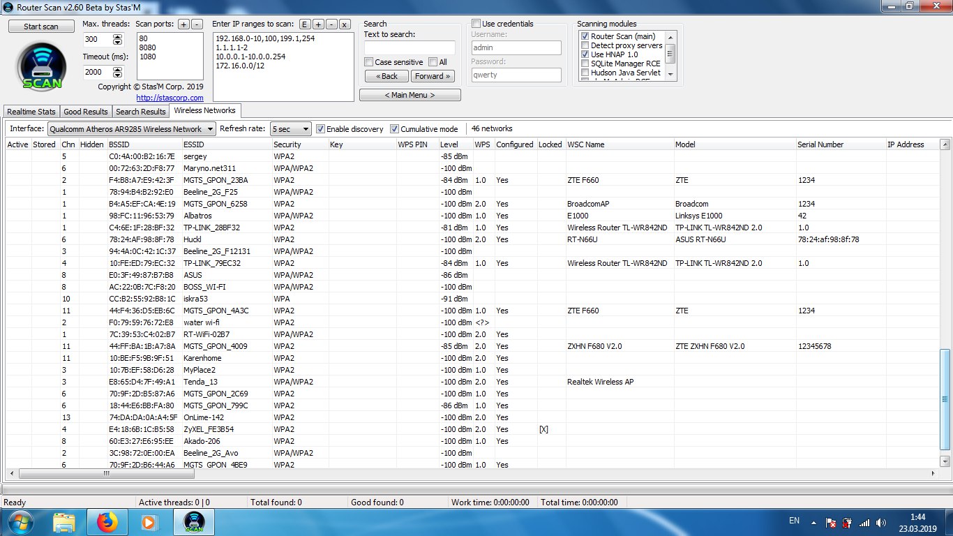Viewport: 953px width, 536px height.
Task: Click horizontal scrollbar thumb of network list
Action: 106,473
